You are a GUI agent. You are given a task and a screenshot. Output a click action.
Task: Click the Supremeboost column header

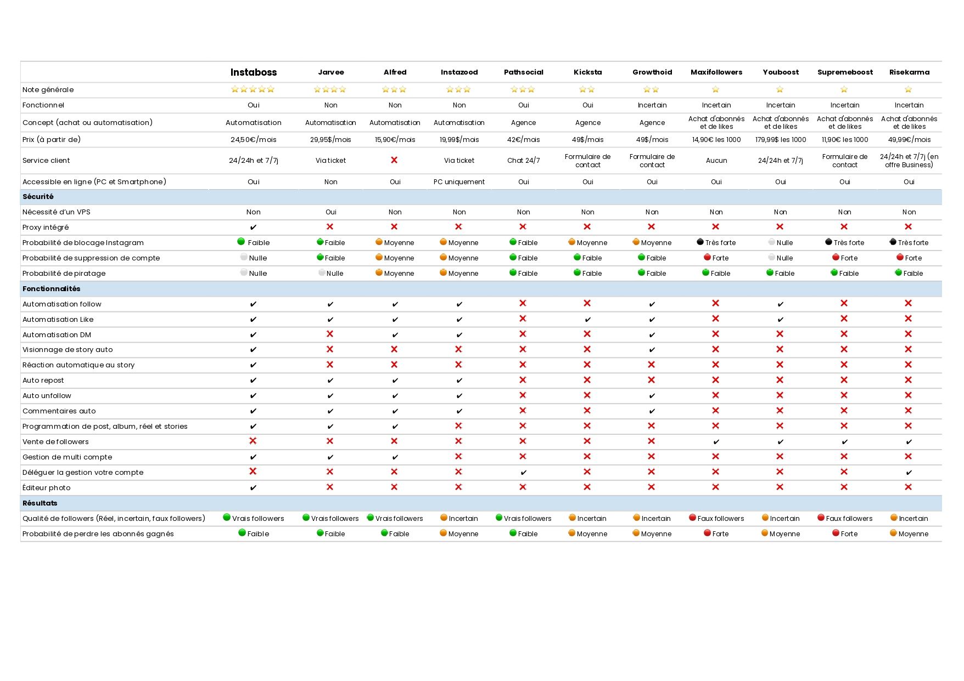pyautogui.click(x=845, y=72)
